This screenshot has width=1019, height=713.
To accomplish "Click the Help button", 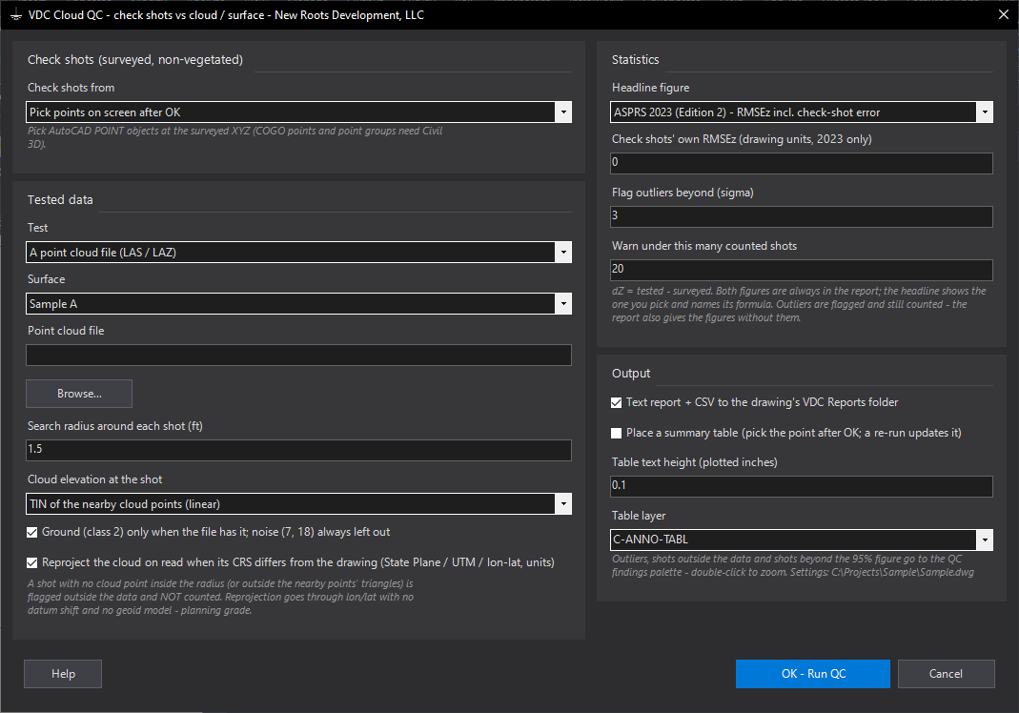I will (x=63, y=674).
